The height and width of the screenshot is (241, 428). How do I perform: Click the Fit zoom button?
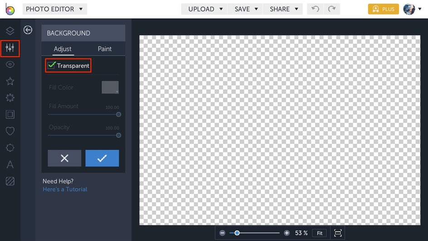[x=320, y=233]
